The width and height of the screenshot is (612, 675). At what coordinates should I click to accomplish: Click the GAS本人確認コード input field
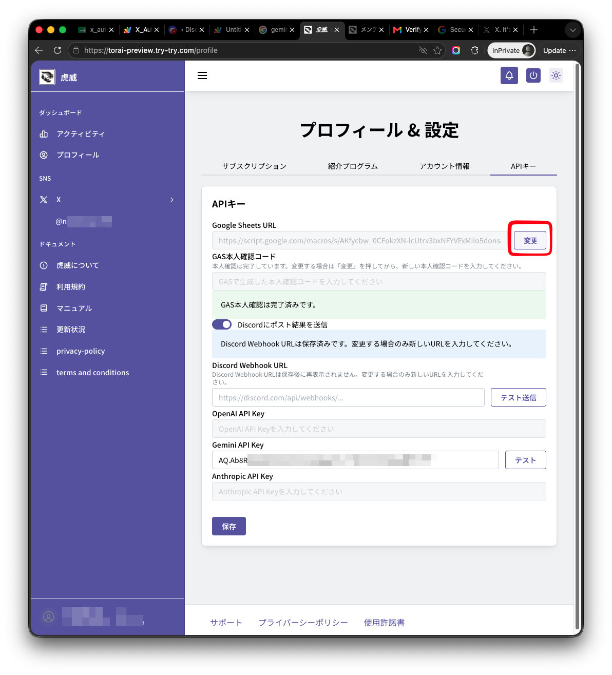click(379, 282)
